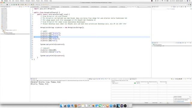Close the Updates Available popup
The width and height of the screenshot is (192, 108).
pos(190,97)
